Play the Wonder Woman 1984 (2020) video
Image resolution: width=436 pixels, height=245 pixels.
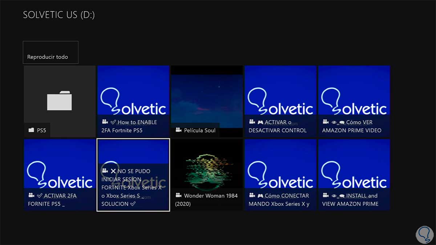coord(207,175)
